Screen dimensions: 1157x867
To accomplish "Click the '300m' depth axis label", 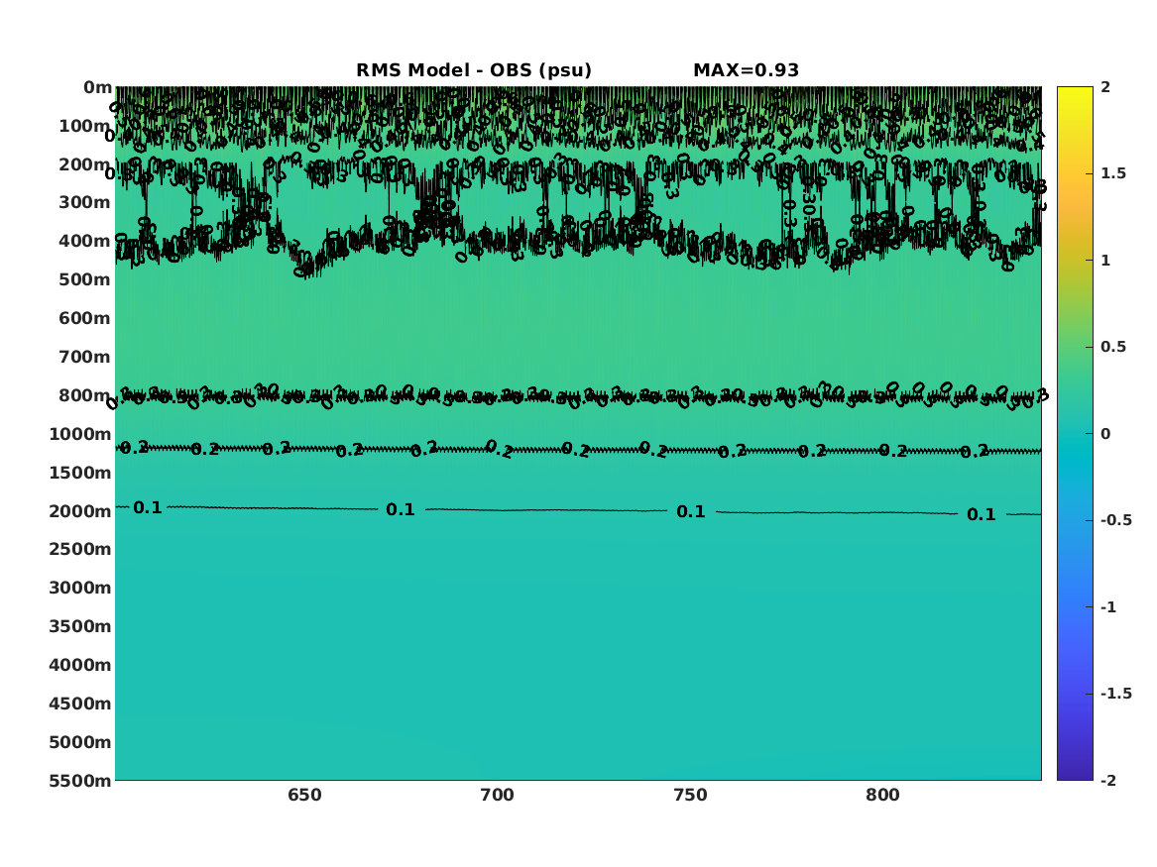I will (85, 203).
